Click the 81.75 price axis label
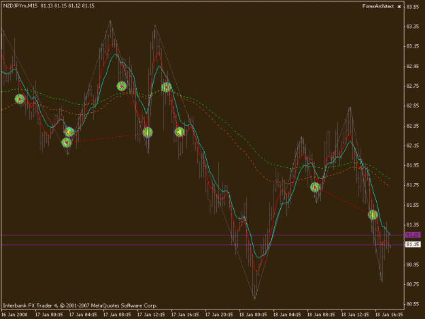 tap(413, 185)
